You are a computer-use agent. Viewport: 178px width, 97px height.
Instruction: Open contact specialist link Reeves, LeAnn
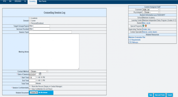coord(150,32)
